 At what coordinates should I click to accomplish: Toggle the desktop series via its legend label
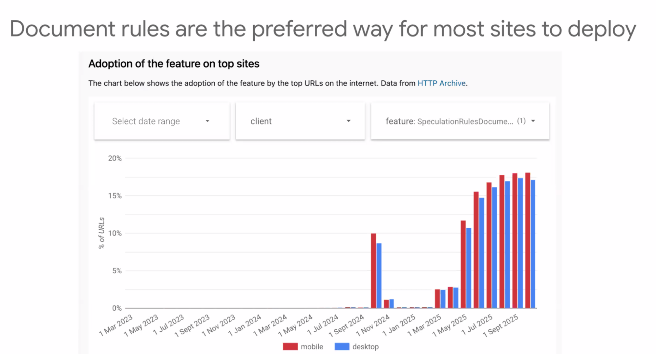pyautogui.click(x=365, y=347)
